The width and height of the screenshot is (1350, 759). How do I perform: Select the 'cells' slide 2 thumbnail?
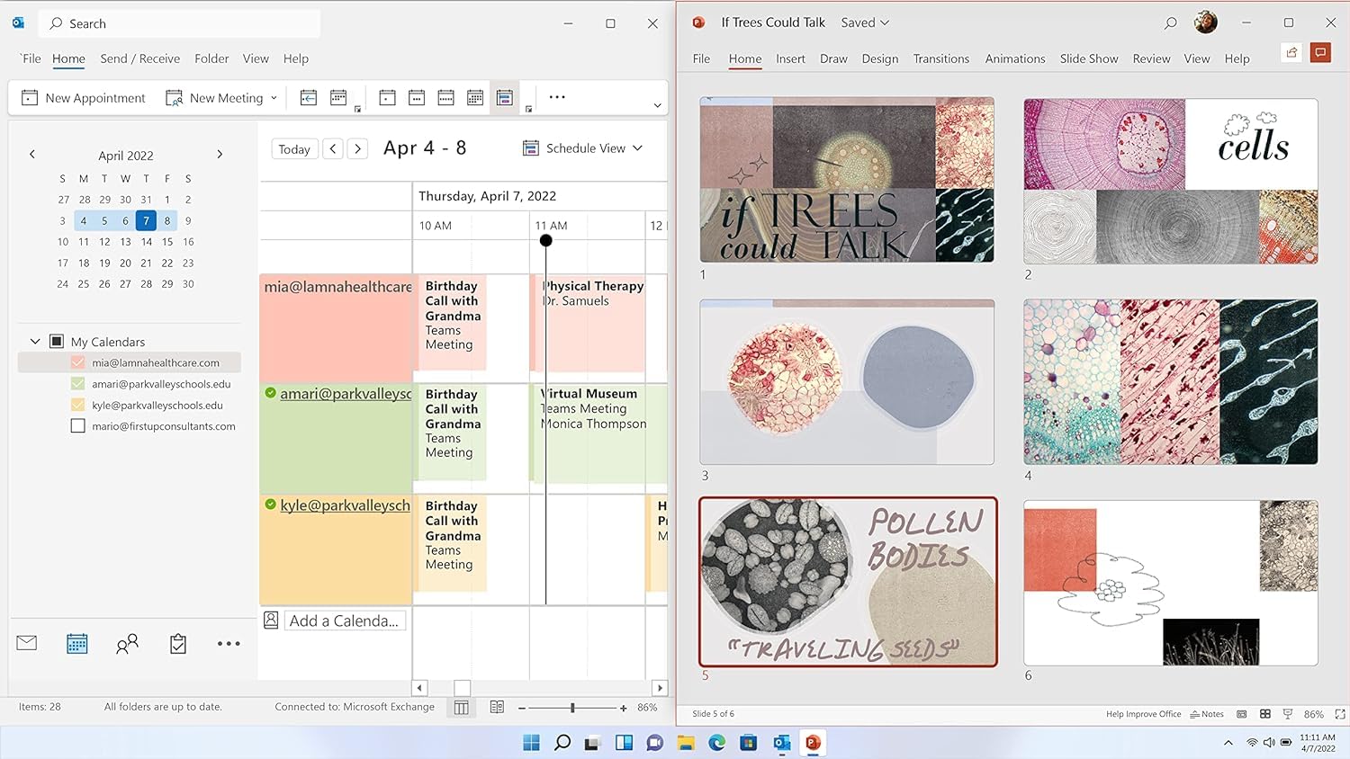pos(1170,182)
